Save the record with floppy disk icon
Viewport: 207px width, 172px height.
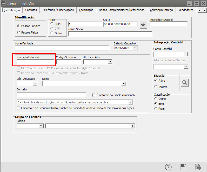point(183,167)
